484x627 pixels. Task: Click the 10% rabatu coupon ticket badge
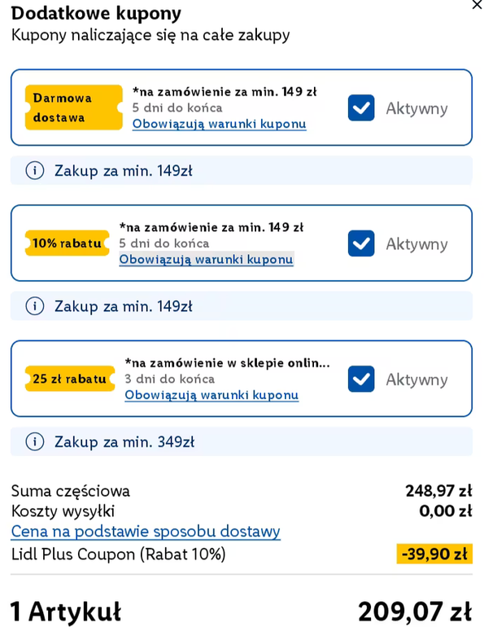67,243
